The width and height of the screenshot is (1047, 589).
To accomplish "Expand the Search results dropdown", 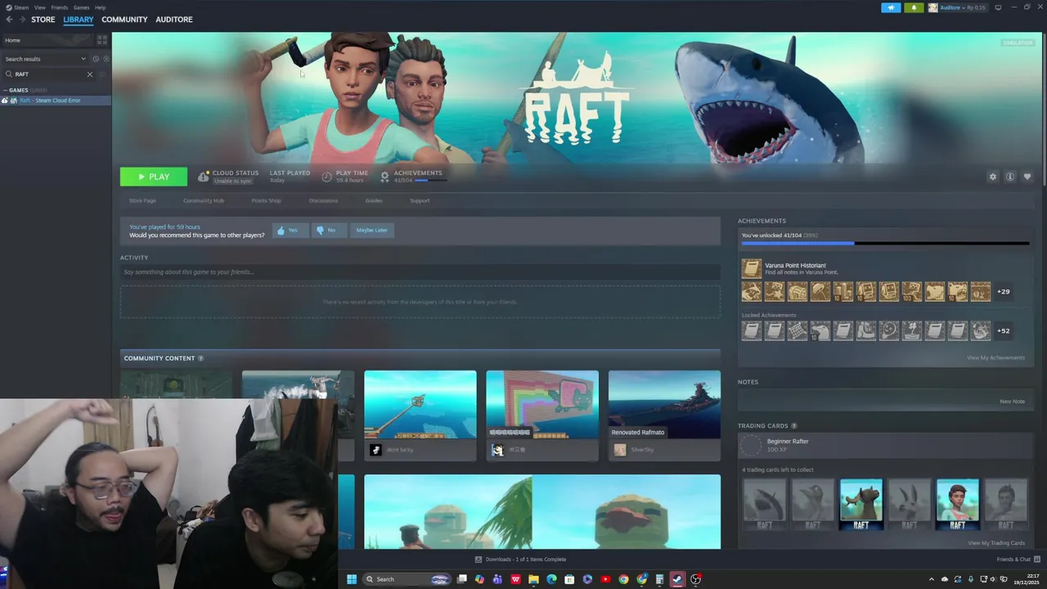I will [x=44, y=59].
